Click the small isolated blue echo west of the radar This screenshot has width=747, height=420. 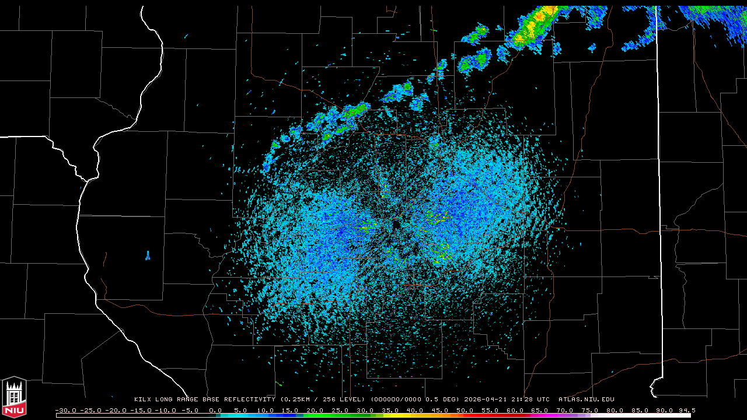pos(148,255)
